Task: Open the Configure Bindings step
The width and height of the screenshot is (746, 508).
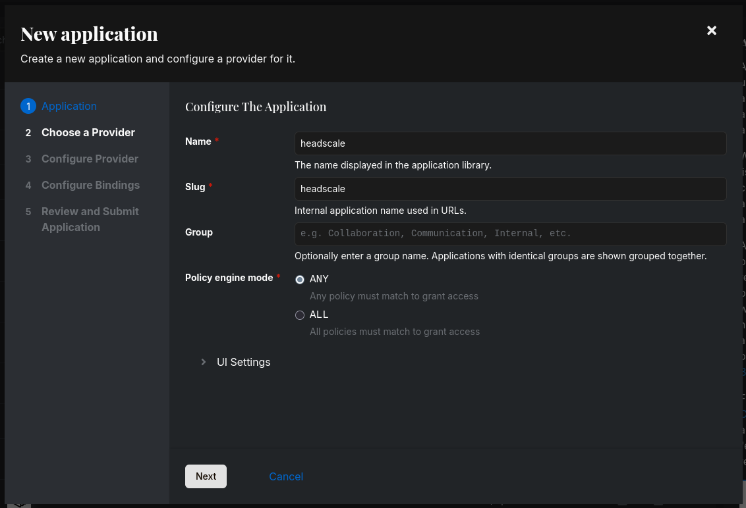Action: [x=90, y=185]
